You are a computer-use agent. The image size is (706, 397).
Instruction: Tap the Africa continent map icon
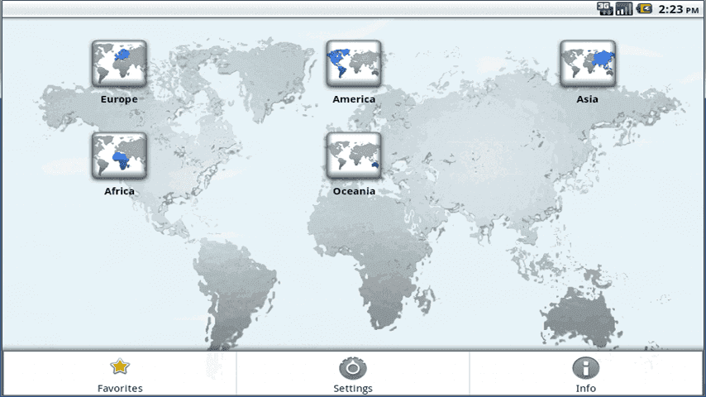click(119, 156)
